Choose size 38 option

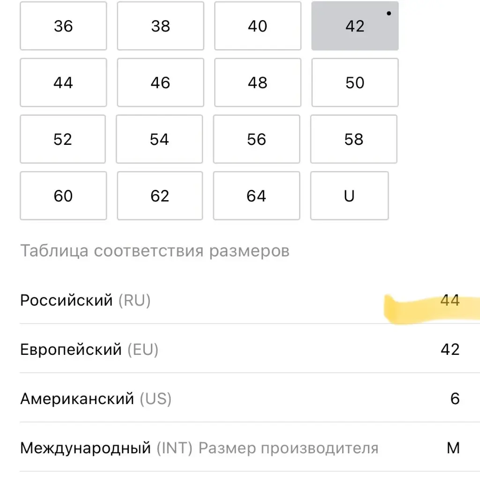160,26
